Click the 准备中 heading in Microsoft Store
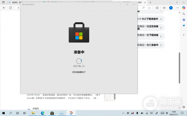 pyautogui.click(x=79, y=52)
